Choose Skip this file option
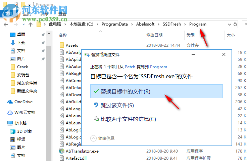Image resolution: width=247 pixels, height=161 pixels. pos(117,105)
